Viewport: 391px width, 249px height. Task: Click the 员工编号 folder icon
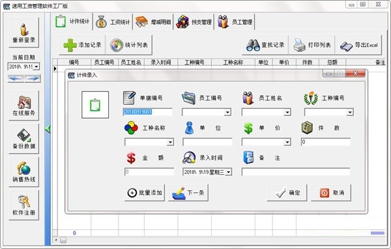pyautogui.click(x=189, y=98)
